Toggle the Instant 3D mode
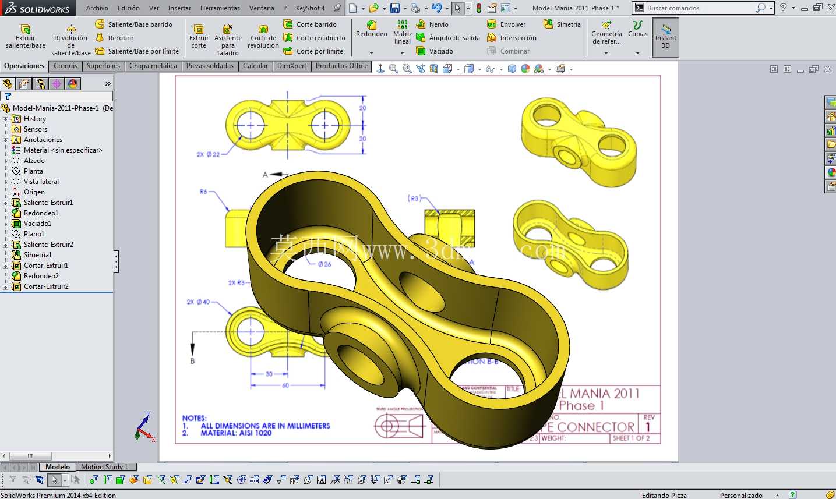Image resolution: width=836 pixels, height=499 pixels. [666, 37]
